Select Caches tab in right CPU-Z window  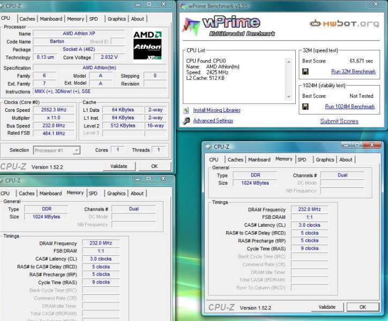coord(235,159)
